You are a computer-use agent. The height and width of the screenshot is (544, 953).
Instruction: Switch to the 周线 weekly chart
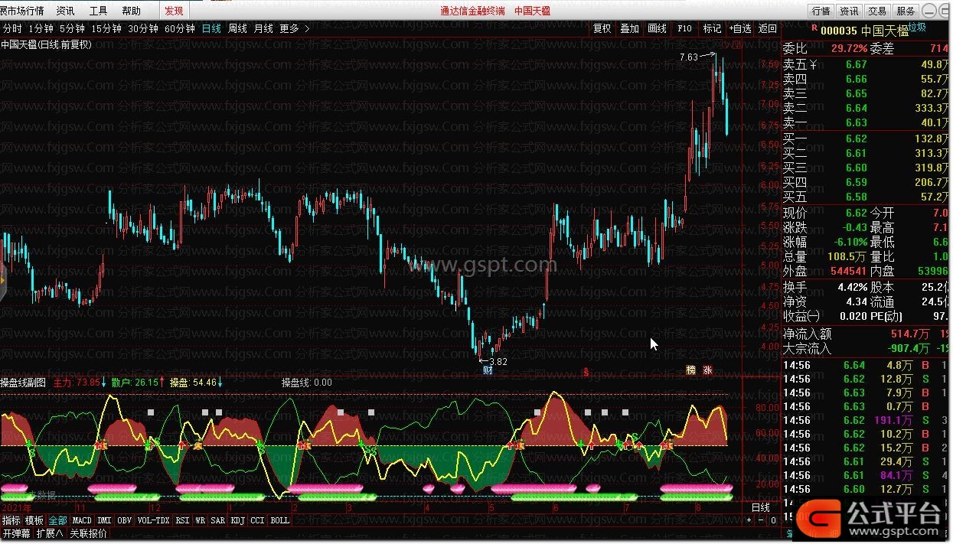[x=237, y=28]
